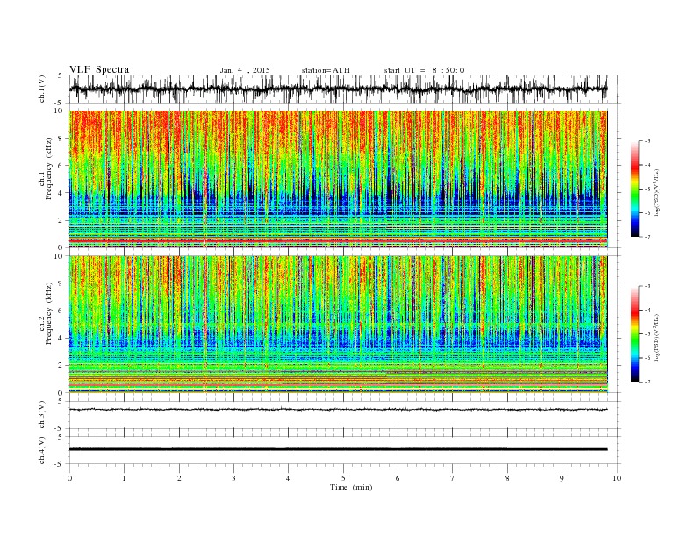Image resolution: width=695 pixels, height=537 pixels.
Task: Select the date text "Jan. 4, 2015"
Action: (x=245, y=70)
